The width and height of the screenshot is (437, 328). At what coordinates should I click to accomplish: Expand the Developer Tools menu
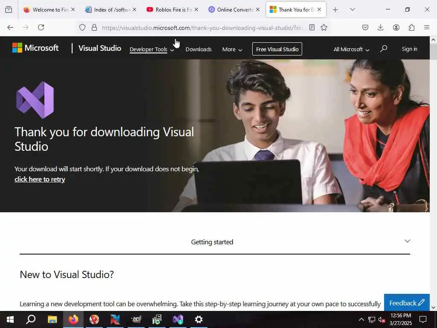click(152, 50)
